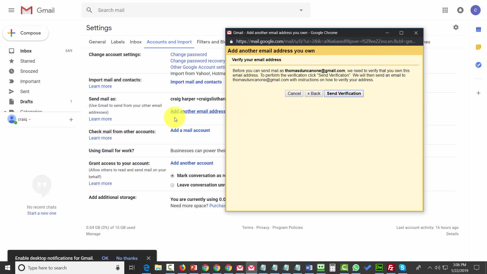Select Mark conversation as read radio button
This screenshot has height=274, width=487.
tap(172, 176)
